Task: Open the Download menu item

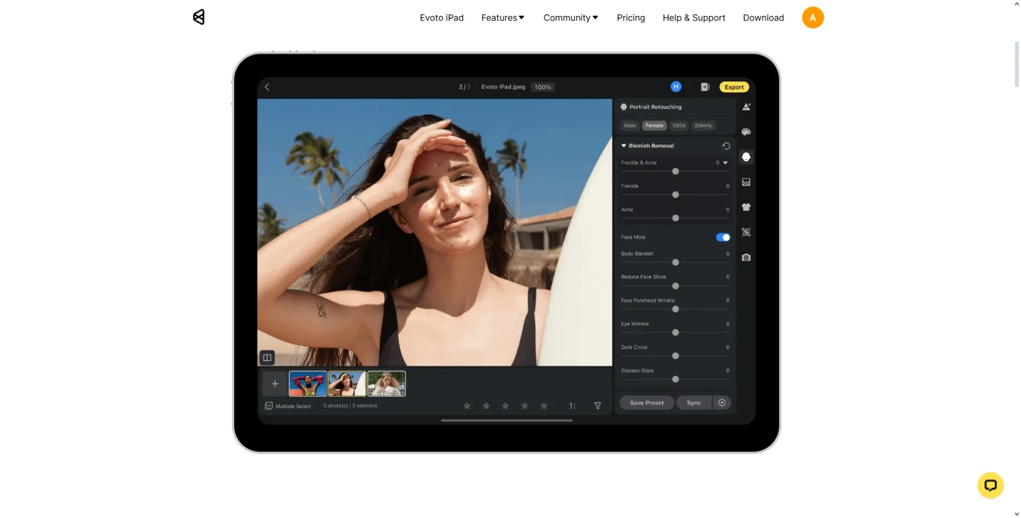Action: click(x=763, y=18)
